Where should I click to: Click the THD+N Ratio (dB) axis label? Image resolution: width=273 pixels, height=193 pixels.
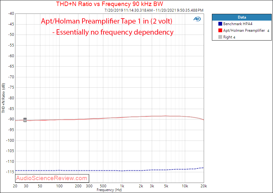pyautogui.click(x=3, y=98)
